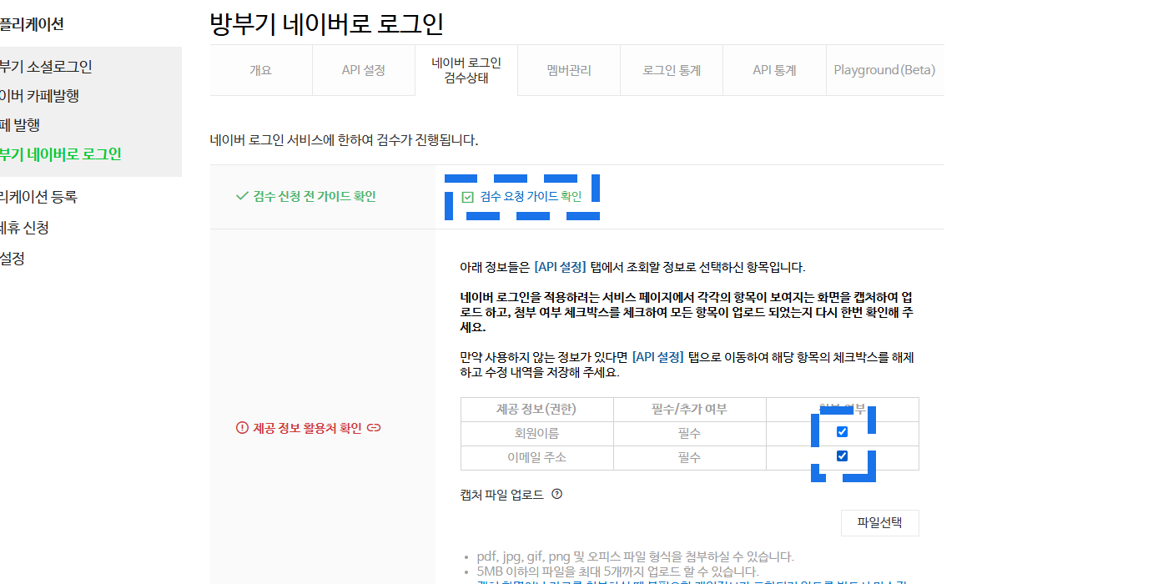Select 카페발행 in the sidebar
The width and height of the screenshot is (1168, 584).
[40, 96]
